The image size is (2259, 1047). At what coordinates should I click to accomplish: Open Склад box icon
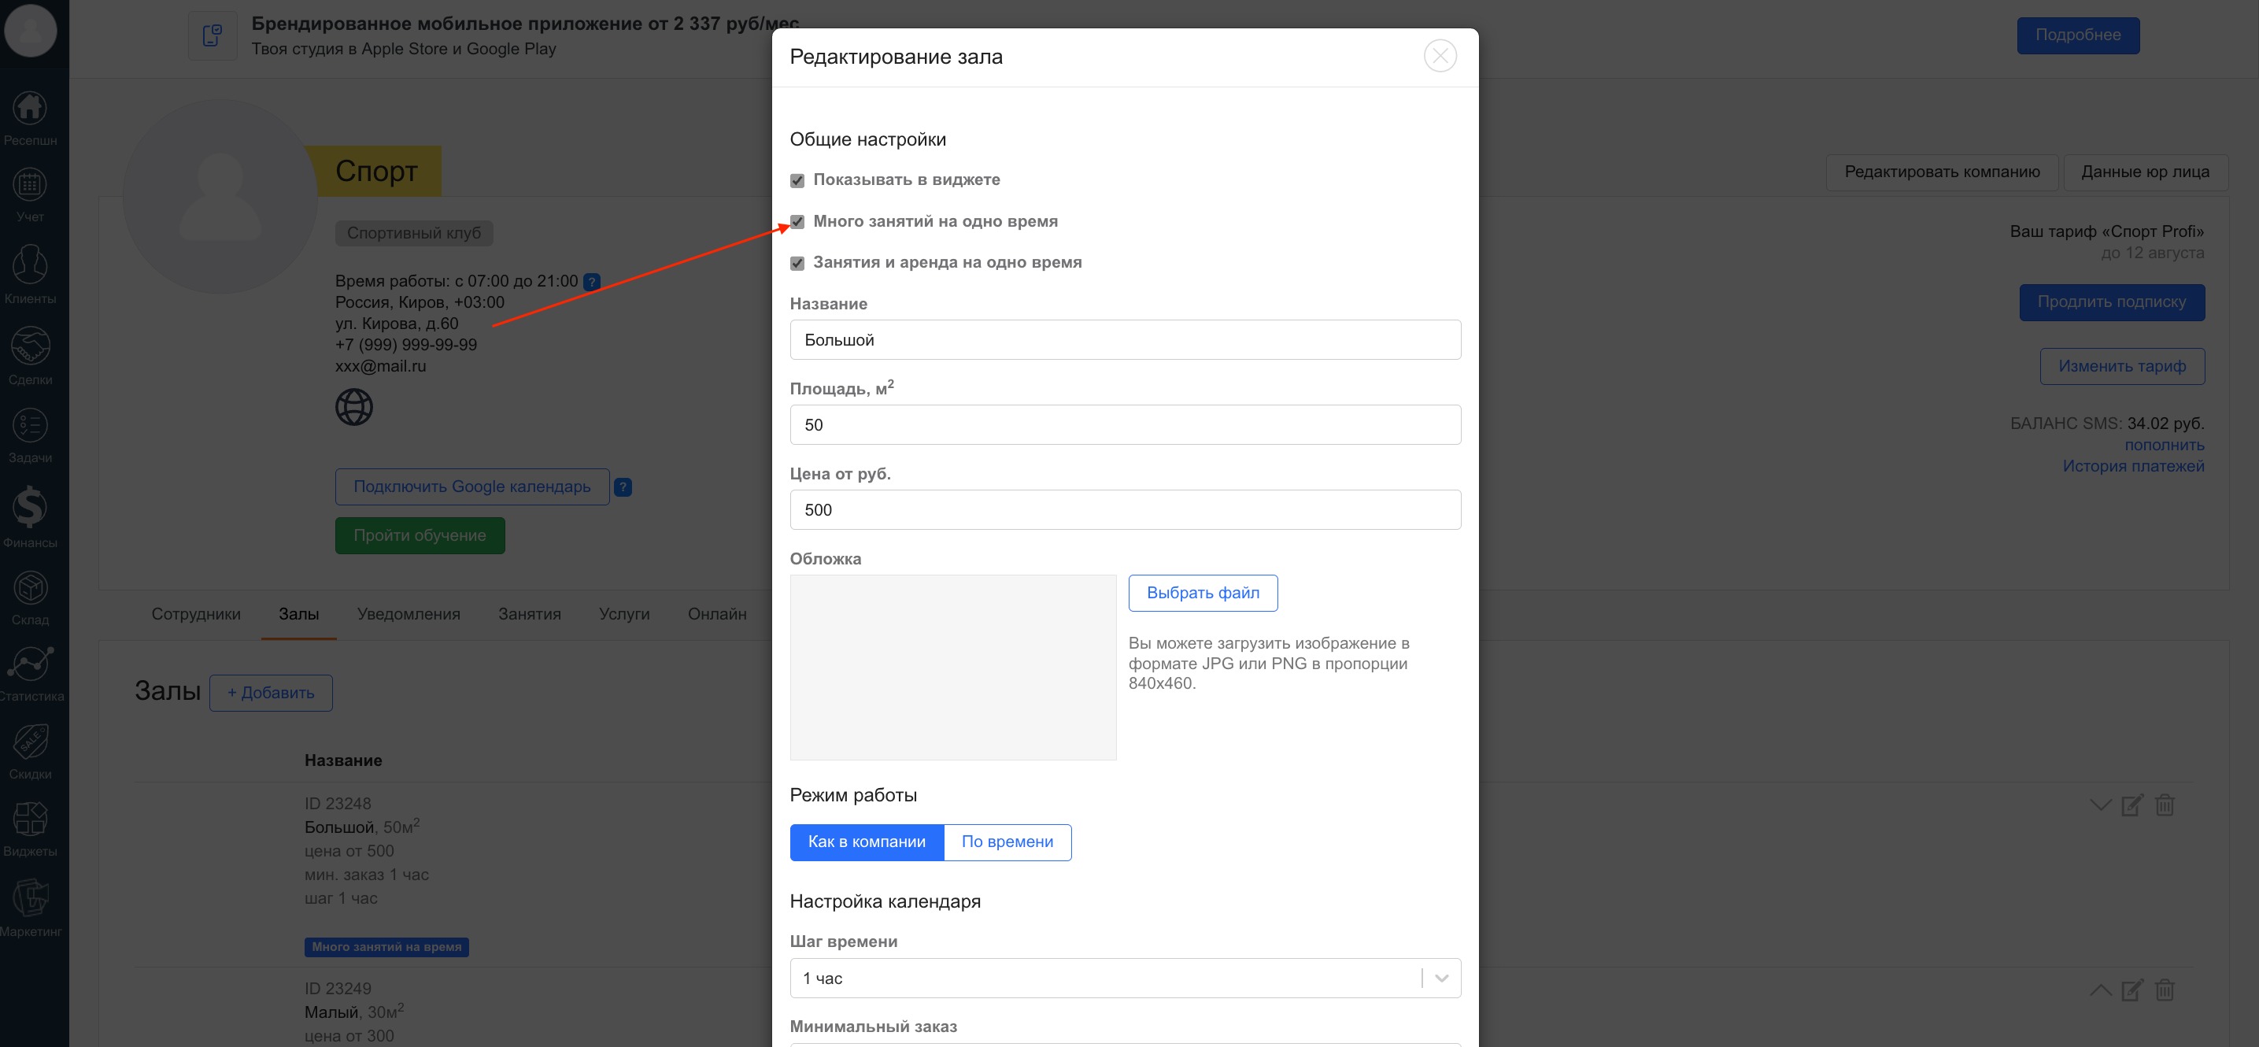point(30,588)
